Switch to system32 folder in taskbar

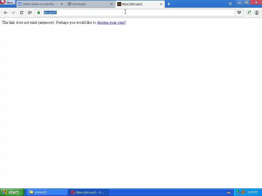tap(47, 192)
